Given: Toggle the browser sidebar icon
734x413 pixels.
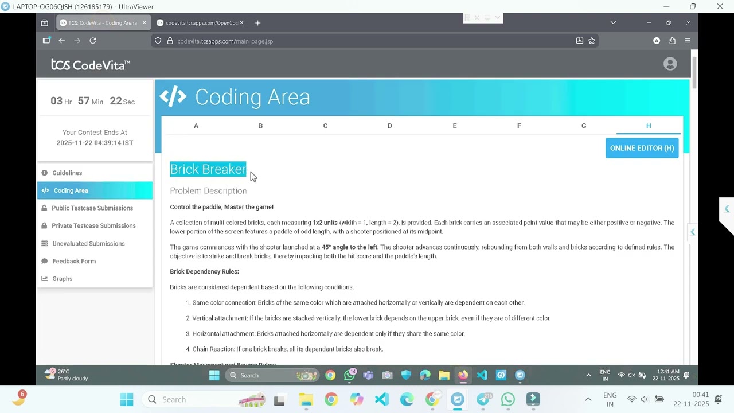Looking at the screenshot, I should [46, 41].
